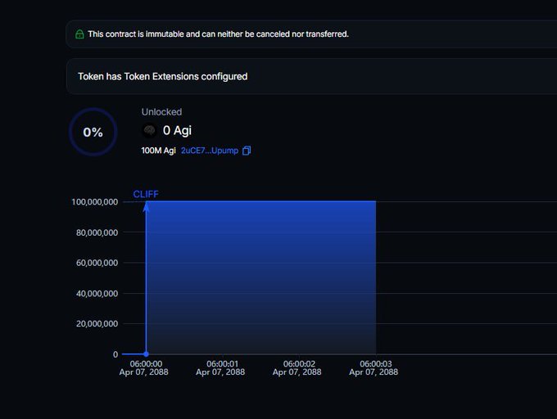Image resolution: width=557 pixels, height=419 pixels.
Task: Click the blue vesting chart area
Action: point(261,277)
